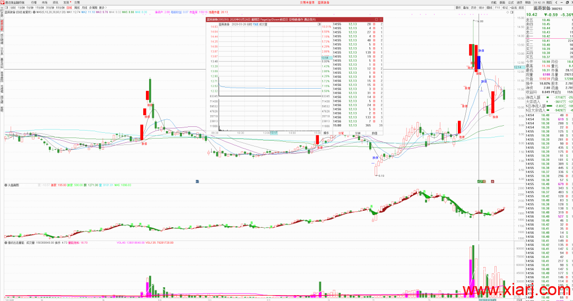Switch chart to 60分钟 period
Screen dimensions: 573x301
pyautogui.click(x=60, y=7)
